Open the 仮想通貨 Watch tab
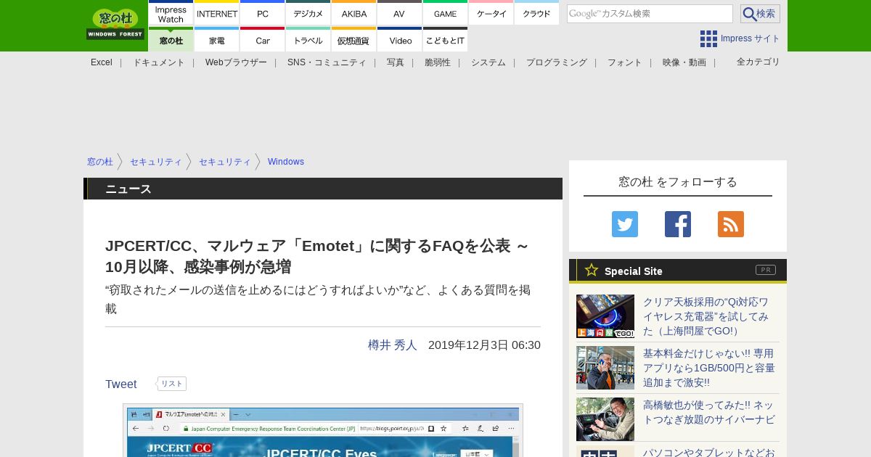Screen dimensions: 871x457 tap(354, 39)
